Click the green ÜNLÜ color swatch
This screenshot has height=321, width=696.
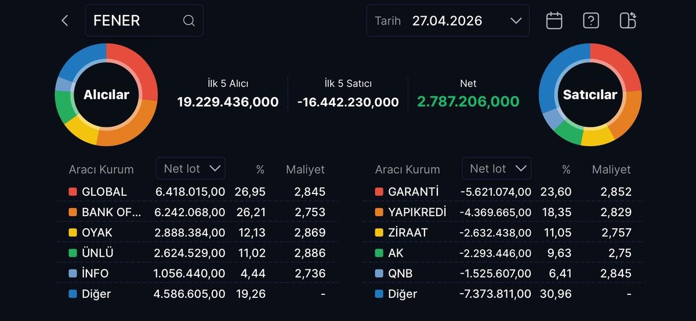[x=72, y=253]
